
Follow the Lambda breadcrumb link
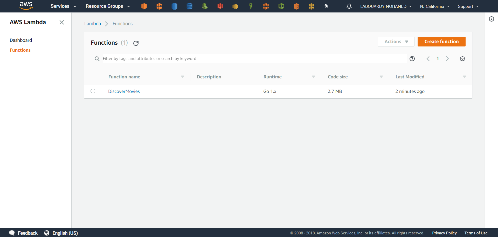[x=93, y=24]
